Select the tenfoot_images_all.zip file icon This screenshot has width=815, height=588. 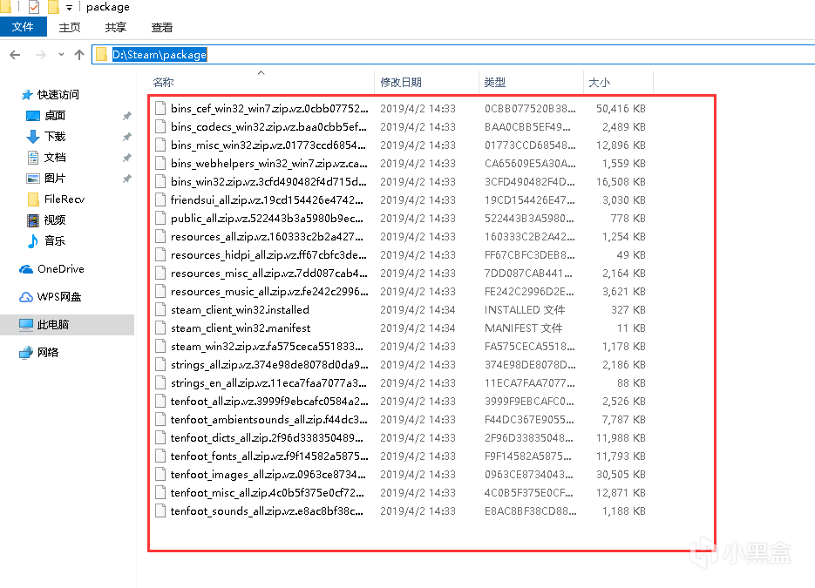pos(160,475)
